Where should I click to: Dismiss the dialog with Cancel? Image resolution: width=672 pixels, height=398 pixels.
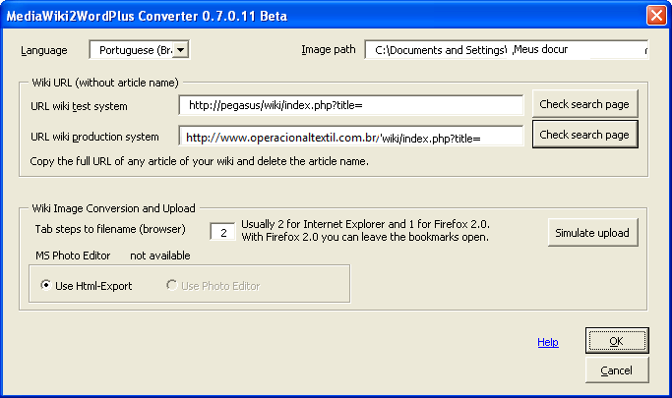(x=616, y=370)
